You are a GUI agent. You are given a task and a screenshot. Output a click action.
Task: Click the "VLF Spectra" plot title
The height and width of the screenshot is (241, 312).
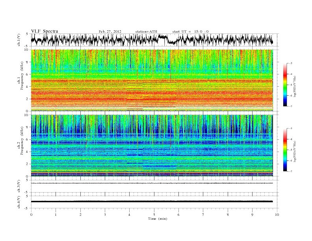coord(45,31)
